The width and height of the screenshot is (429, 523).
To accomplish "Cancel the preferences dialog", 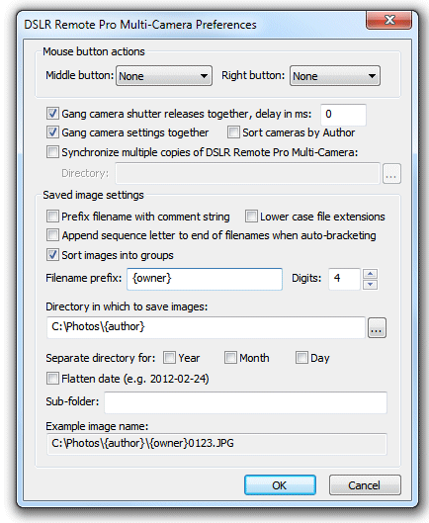I will click(x=365, y=485).
